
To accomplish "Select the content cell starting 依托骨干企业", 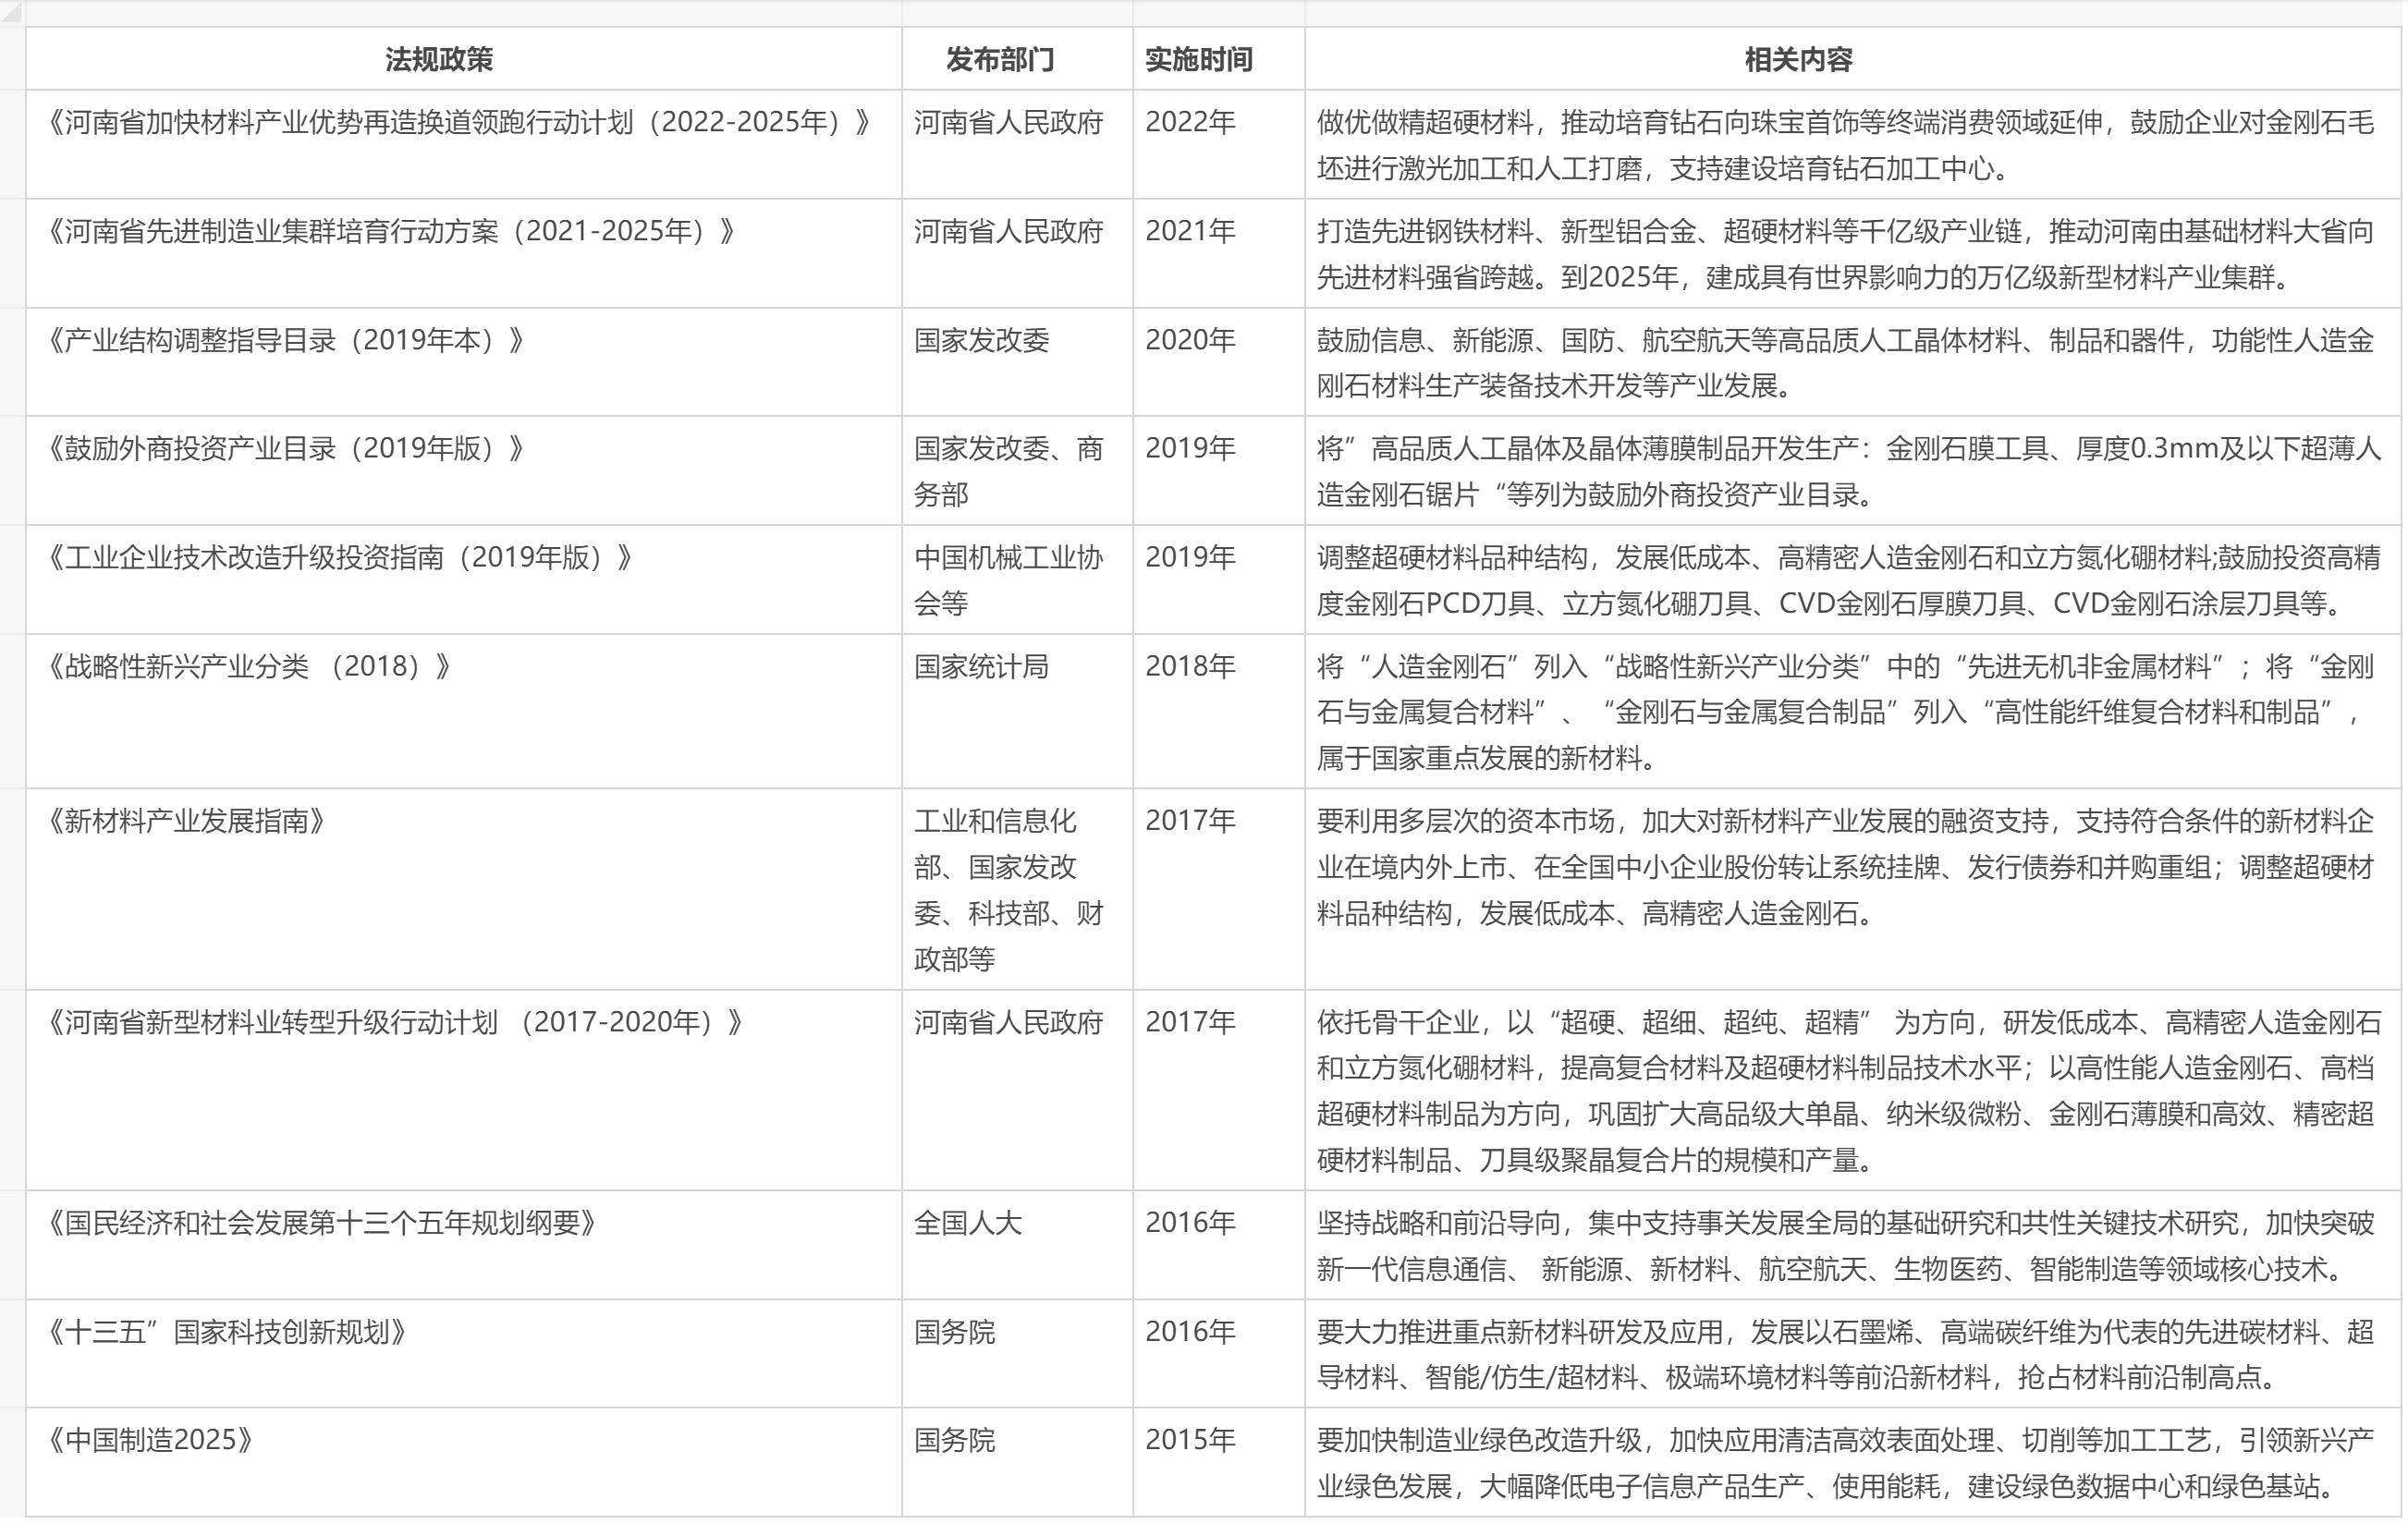I will point(1853,1091).
